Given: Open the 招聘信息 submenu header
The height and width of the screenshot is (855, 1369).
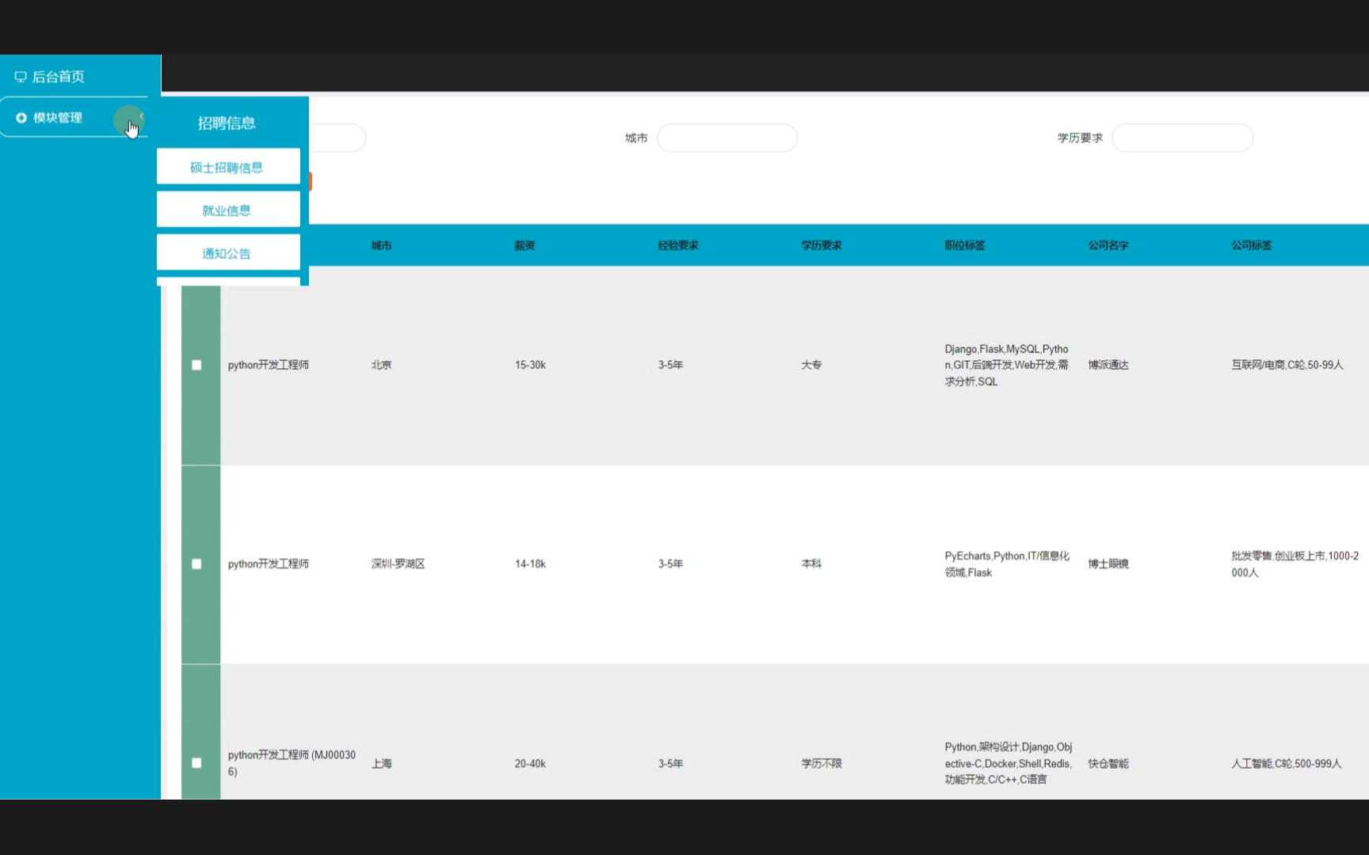Looking at the screenshot, I should [x=227, y=123].
